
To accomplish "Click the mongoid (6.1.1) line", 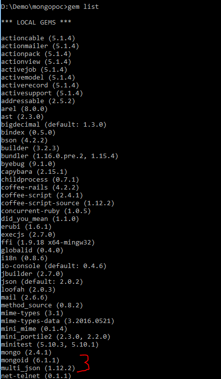I will [x=30, y=360].
